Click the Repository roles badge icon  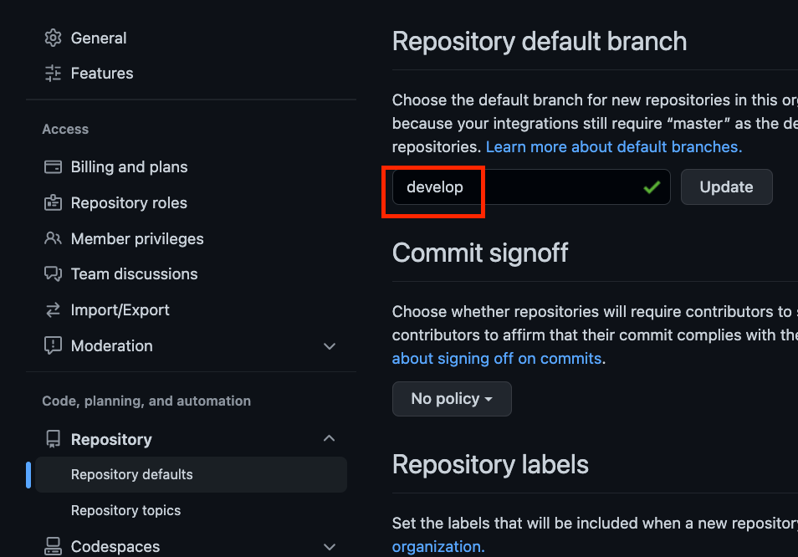tap(53, 202)
